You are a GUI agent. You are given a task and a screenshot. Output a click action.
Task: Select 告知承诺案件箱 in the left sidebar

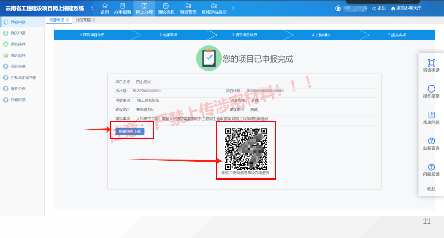(23, 77)
